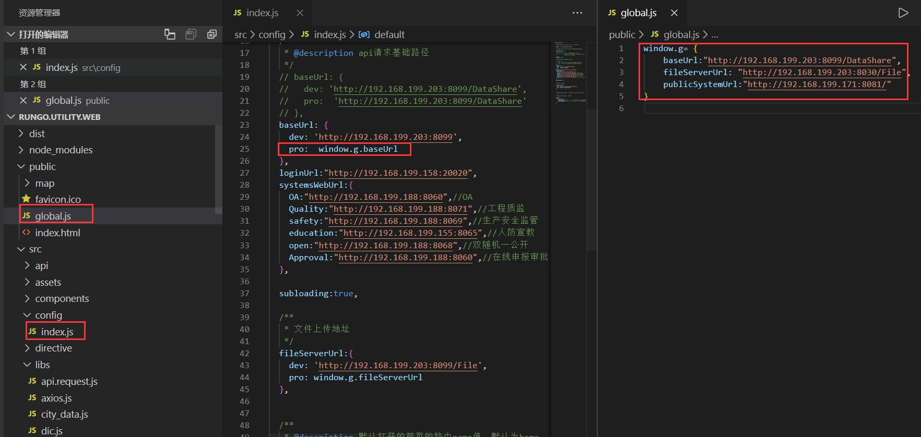Click fileServerUrl link in global.js
921x437 pixels.
822,72
